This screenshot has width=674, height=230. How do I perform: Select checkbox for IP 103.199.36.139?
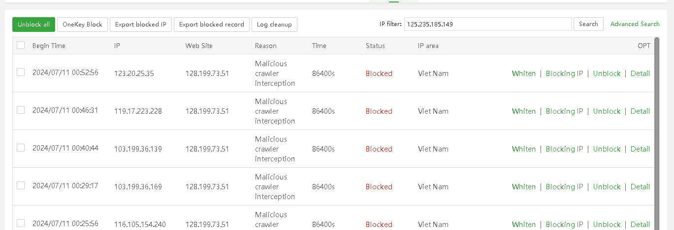tap(21, 148)
